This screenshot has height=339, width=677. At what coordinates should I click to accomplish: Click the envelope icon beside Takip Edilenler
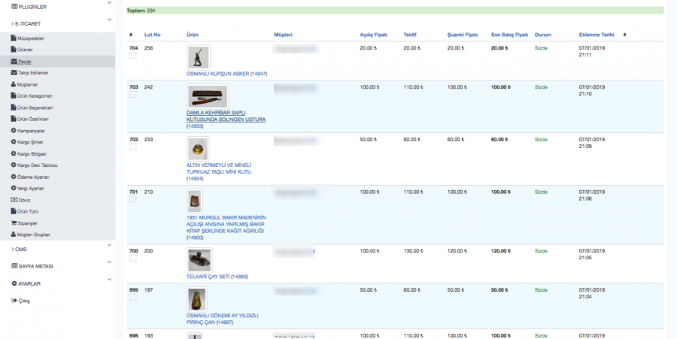14,73
